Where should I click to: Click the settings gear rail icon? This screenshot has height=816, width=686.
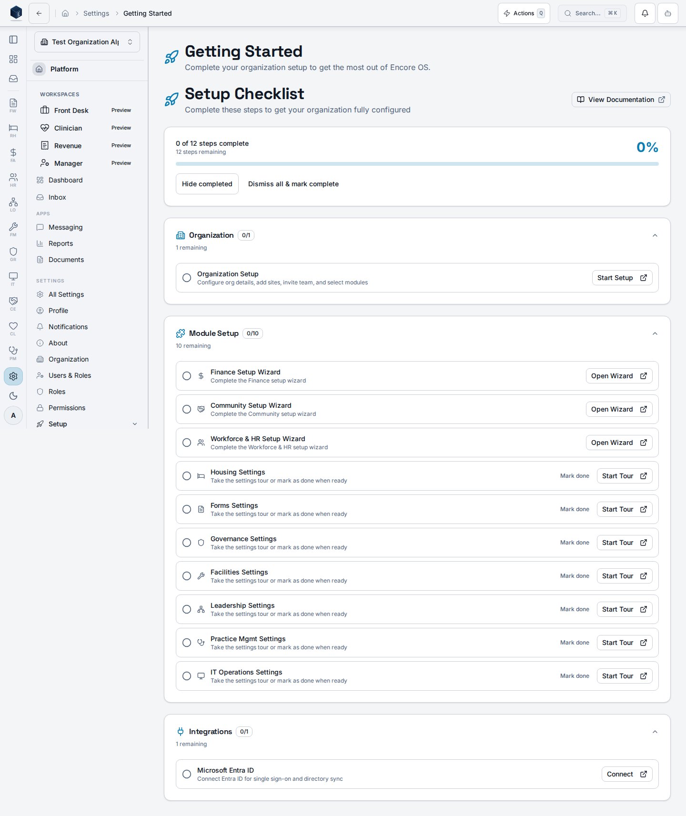click(x=13, y=376)
